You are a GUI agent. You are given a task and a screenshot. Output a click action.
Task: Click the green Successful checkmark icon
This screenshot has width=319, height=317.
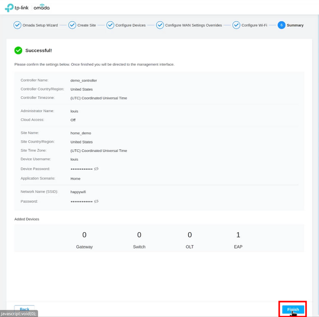coord(19,50)
